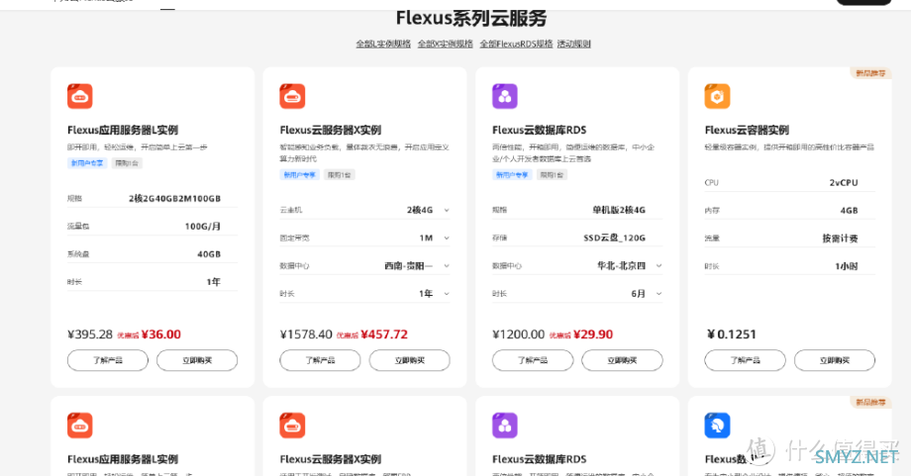The width and height of the screenshot is (911, 476).
Task: Click the 限购1台 tag on the ¥36.00 card
Action: pyautogui.click(x=127, y=163)
